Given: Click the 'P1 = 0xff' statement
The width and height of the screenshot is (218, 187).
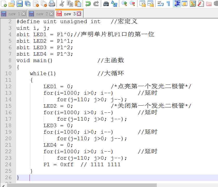Looking at the screenshot, I should (58, 165).
